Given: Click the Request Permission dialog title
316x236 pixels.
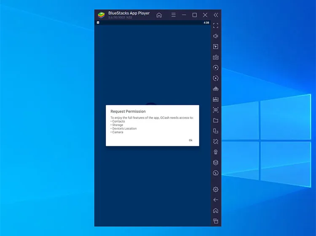Looking at the screenshot, I should (128, 111).
